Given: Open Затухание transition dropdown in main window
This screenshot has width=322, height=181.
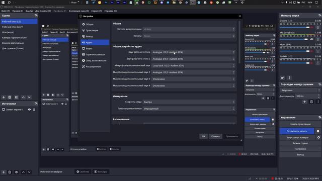Looking at the screenshot, I should (300, 90).
